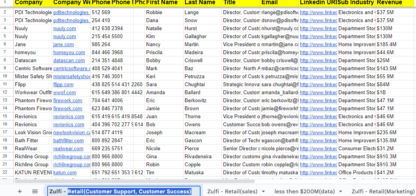Open datascan.com website link
Image resolution: width=416 pixels, height=196 pixels.
click(x=69, y=60)
